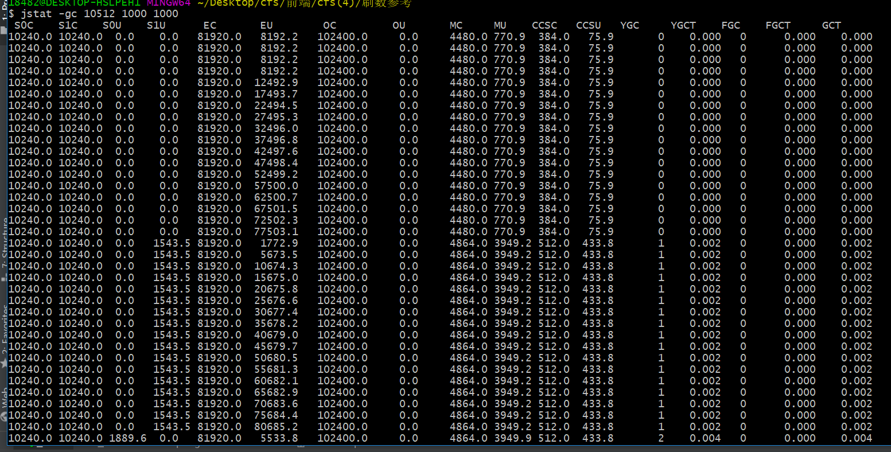This screenshot has width=891, height=452.
Task: Click the EU value 5673.5
Action: pos(279,255)
